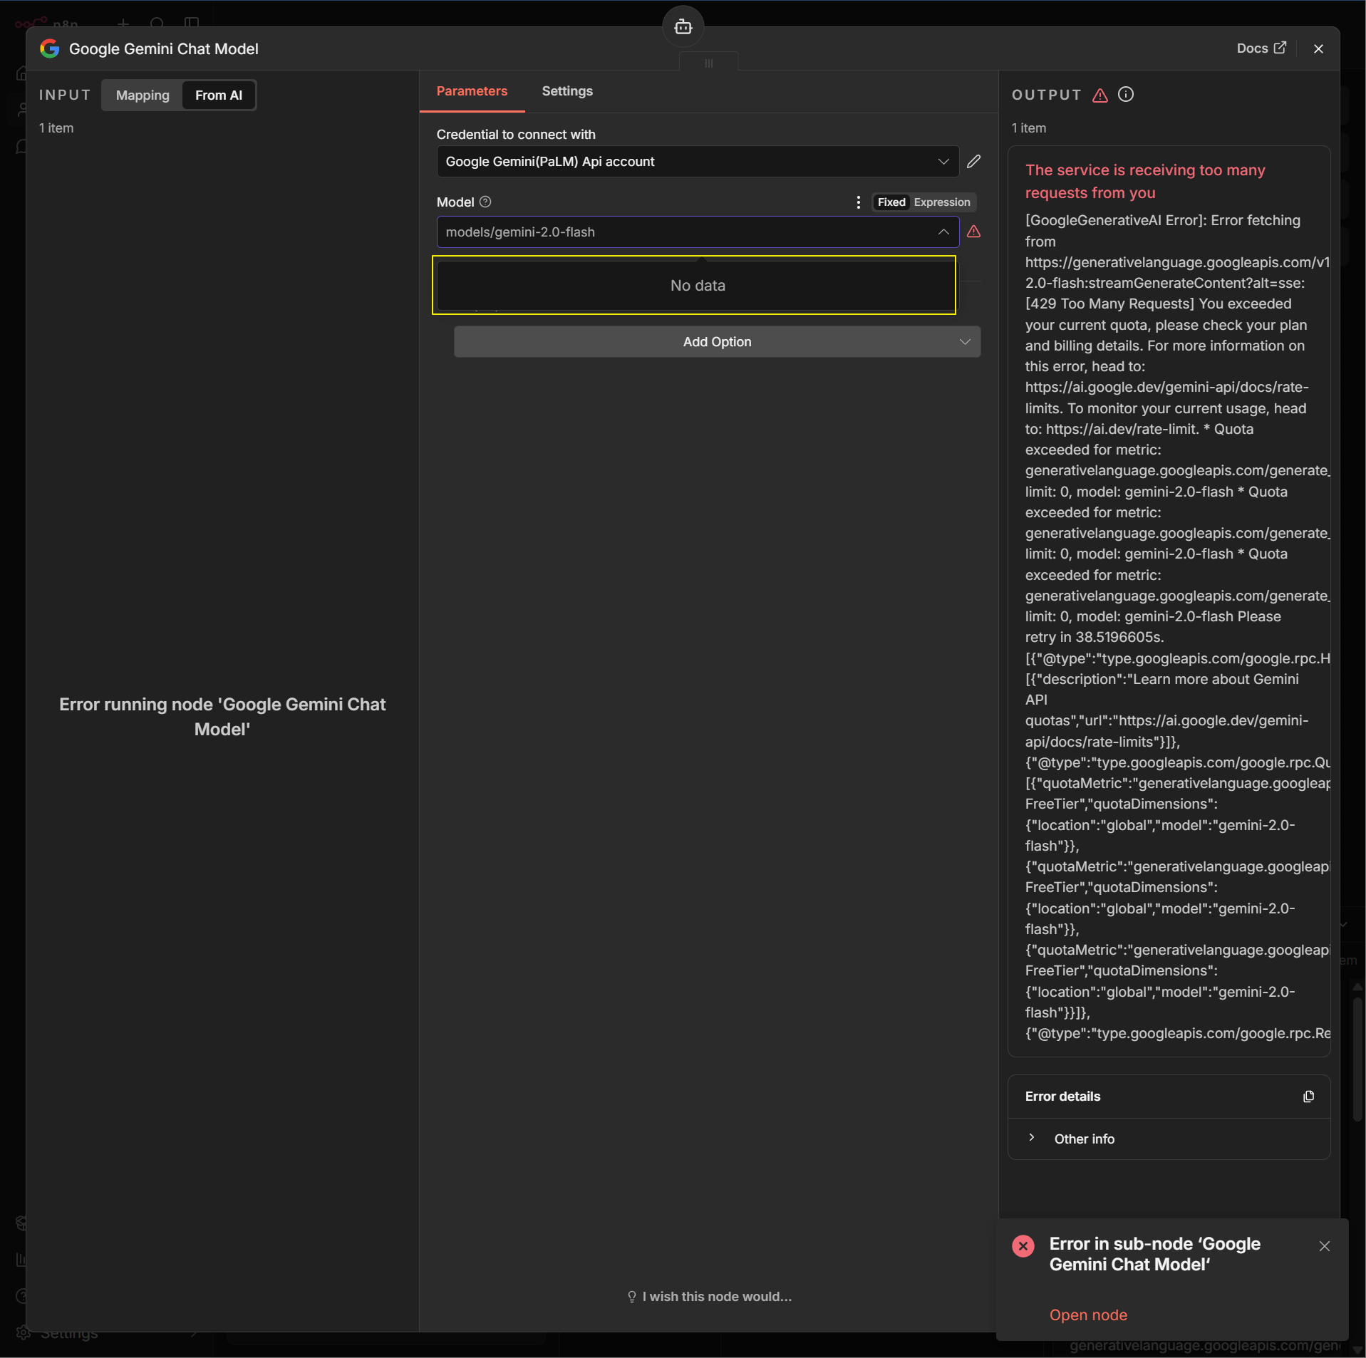Switch Model field to Expression mode
Viewport: 1366px width, 1358px height.
pyautogui.click(x=941, y=202)
